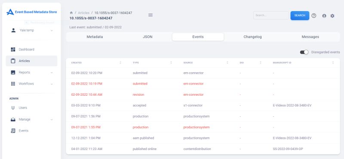Sort by the Type column arrows

[171, 62]
